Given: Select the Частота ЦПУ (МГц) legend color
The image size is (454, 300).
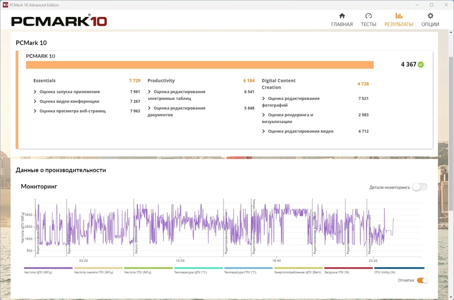Looking at the screenshot, I should click(x=48, y=268).
